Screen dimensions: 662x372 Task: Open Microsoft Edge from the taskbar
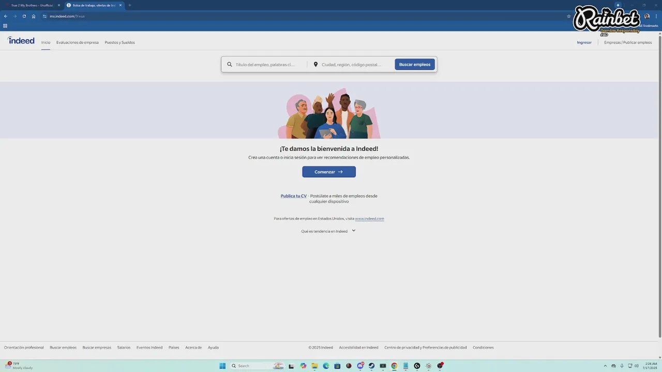pyautogui.click(x=326, y=366)
